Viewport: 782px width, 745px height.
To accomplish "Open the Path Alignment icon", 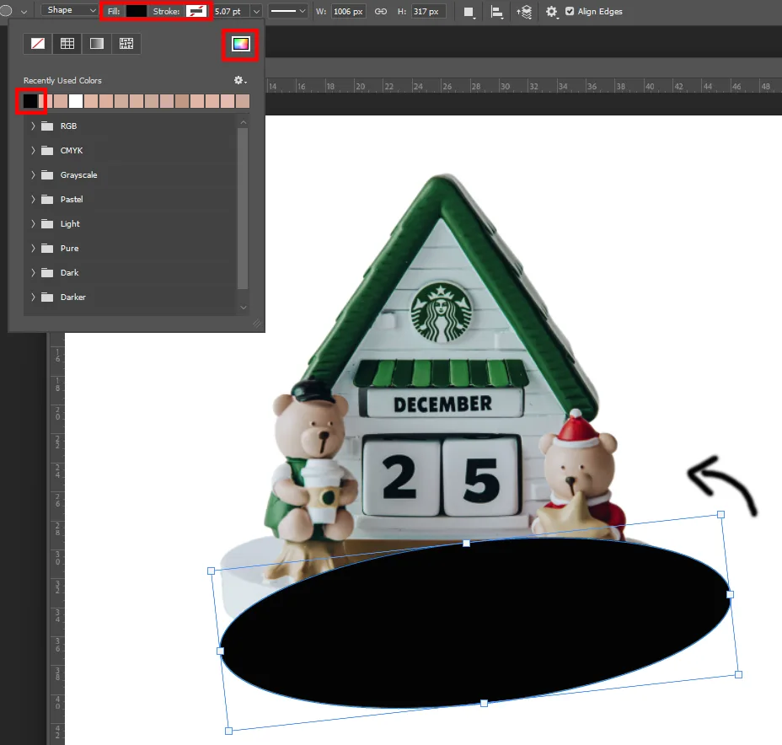I will [x=496, y=12].
